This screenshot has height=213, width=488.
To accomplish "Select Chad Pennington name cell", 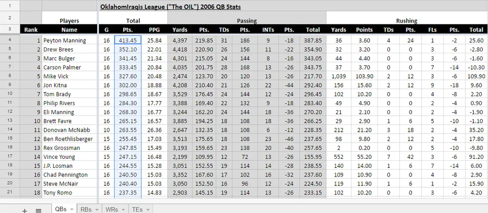I will point(70,175).
